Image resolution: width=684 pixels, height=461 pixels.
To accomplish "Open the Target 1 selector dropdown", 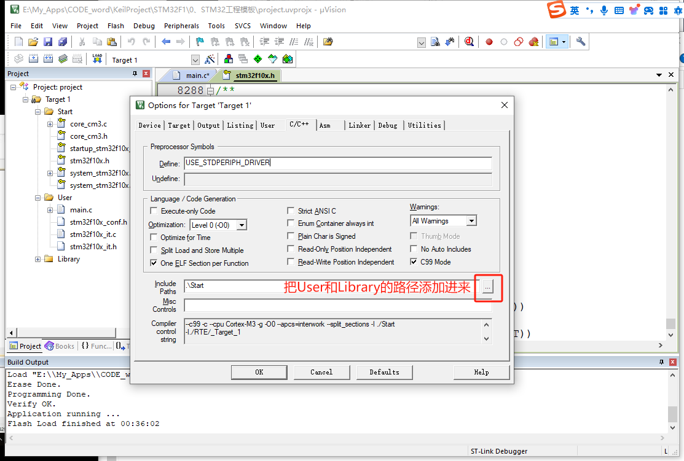I will point(195,60).
